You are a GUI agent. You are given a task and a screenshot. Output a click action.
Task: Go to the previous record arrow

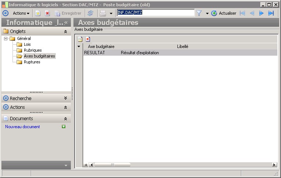coord(252,13)
